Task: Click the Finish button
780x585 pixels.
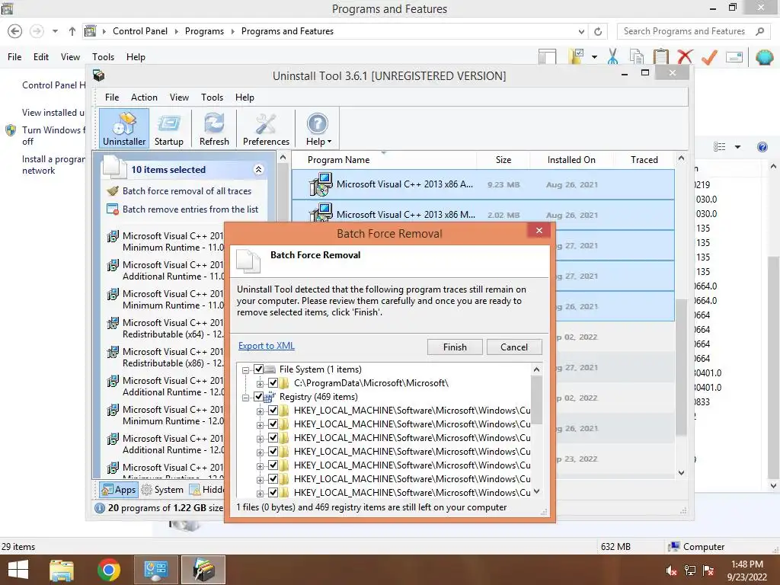Action: click(455, 347)
